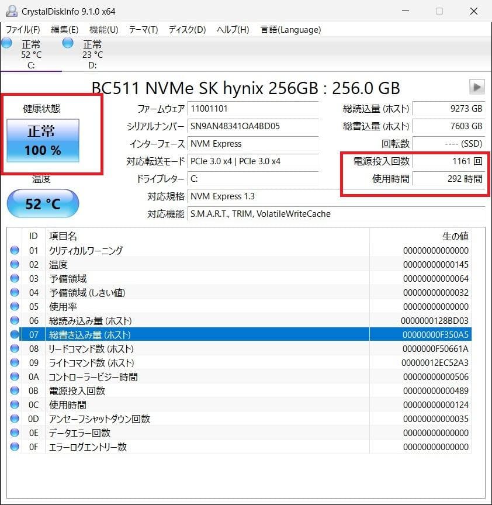Click status icon of row 02 温度
Image resolution: width=492 pixels, height=505 pixels.
click(x=15, y=264)
